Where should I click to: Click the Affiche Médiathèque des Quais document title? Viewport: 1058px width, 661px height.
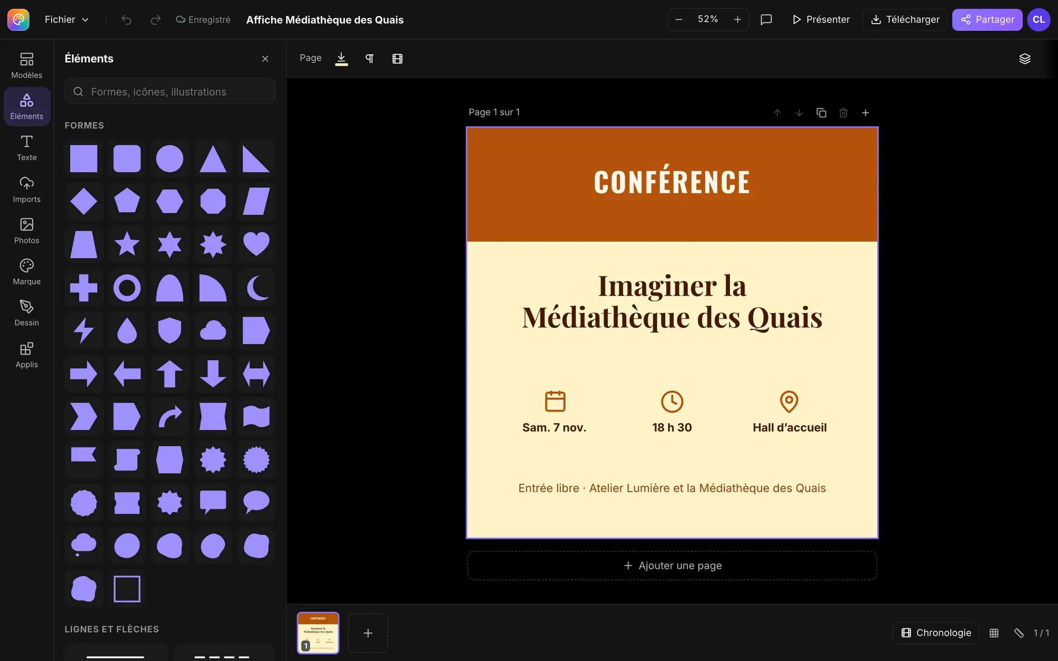point(325,20)
